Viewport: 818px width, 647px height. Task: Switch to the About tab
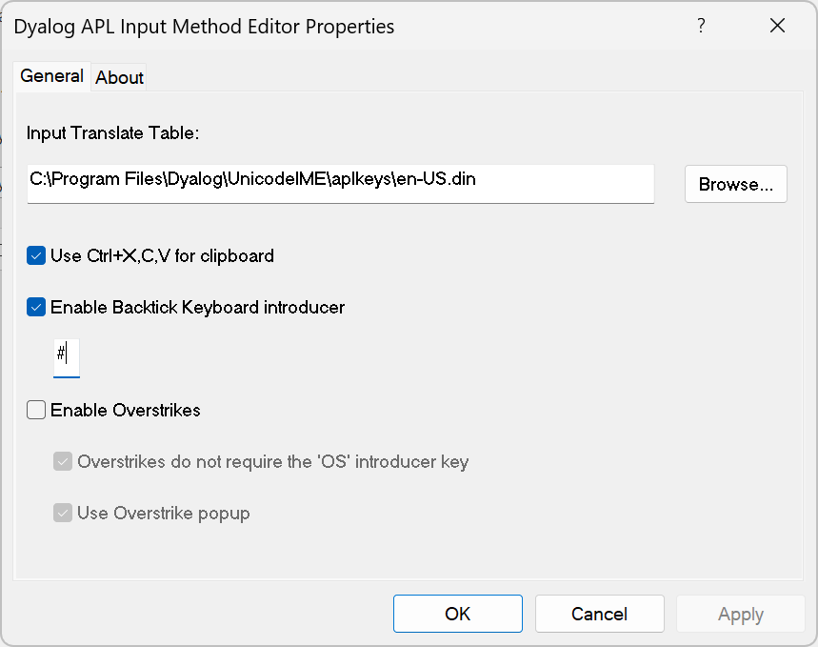[120, 78]
